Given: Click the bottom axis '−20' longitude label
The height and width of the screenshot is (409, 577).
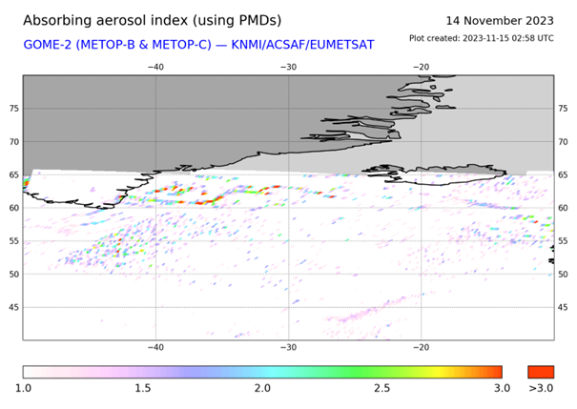Looking at the screenshot, I should (421, 348).
